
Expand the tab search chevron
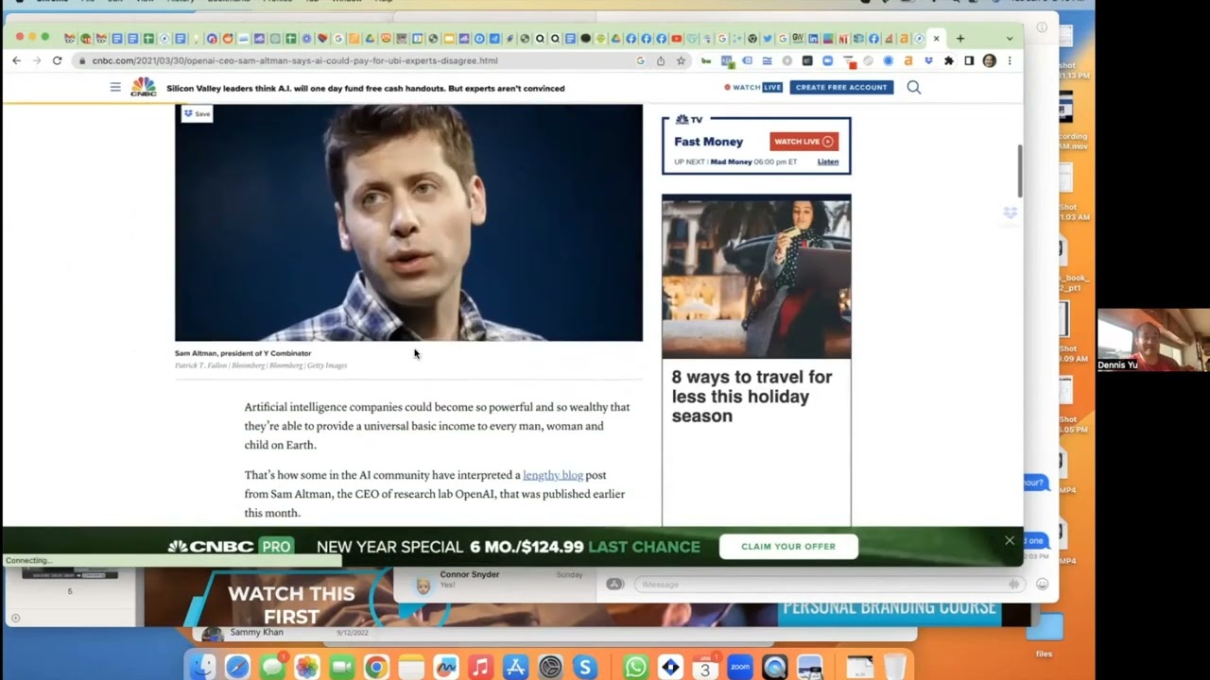pyautogui.click(x=1010, y=39)
